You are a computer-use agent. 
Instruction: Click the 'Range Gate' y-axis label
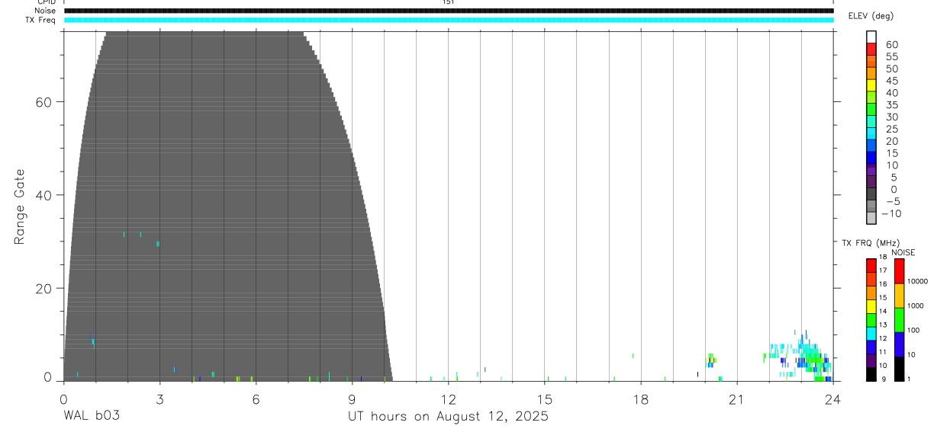coord(20,207)
